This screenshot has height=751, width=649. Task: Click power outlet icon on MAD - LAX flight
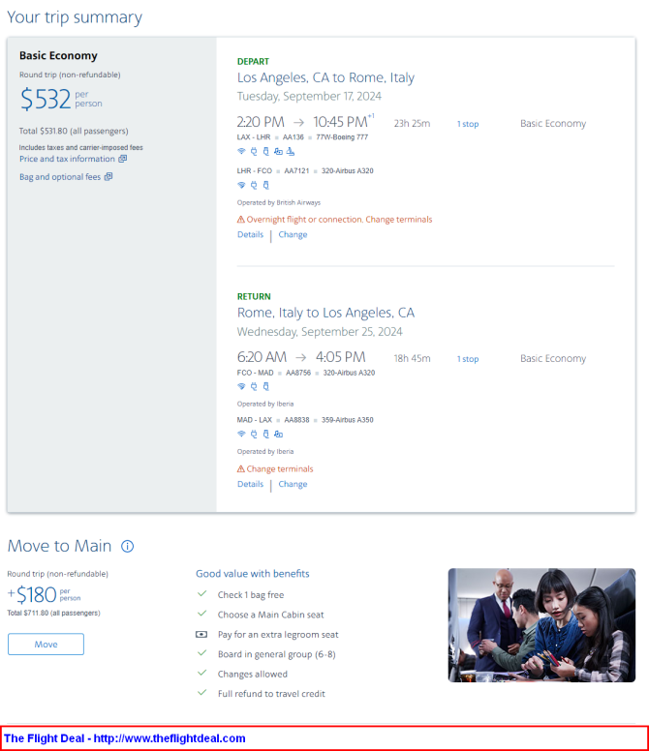pyautogui.click(x=254, y=434)
